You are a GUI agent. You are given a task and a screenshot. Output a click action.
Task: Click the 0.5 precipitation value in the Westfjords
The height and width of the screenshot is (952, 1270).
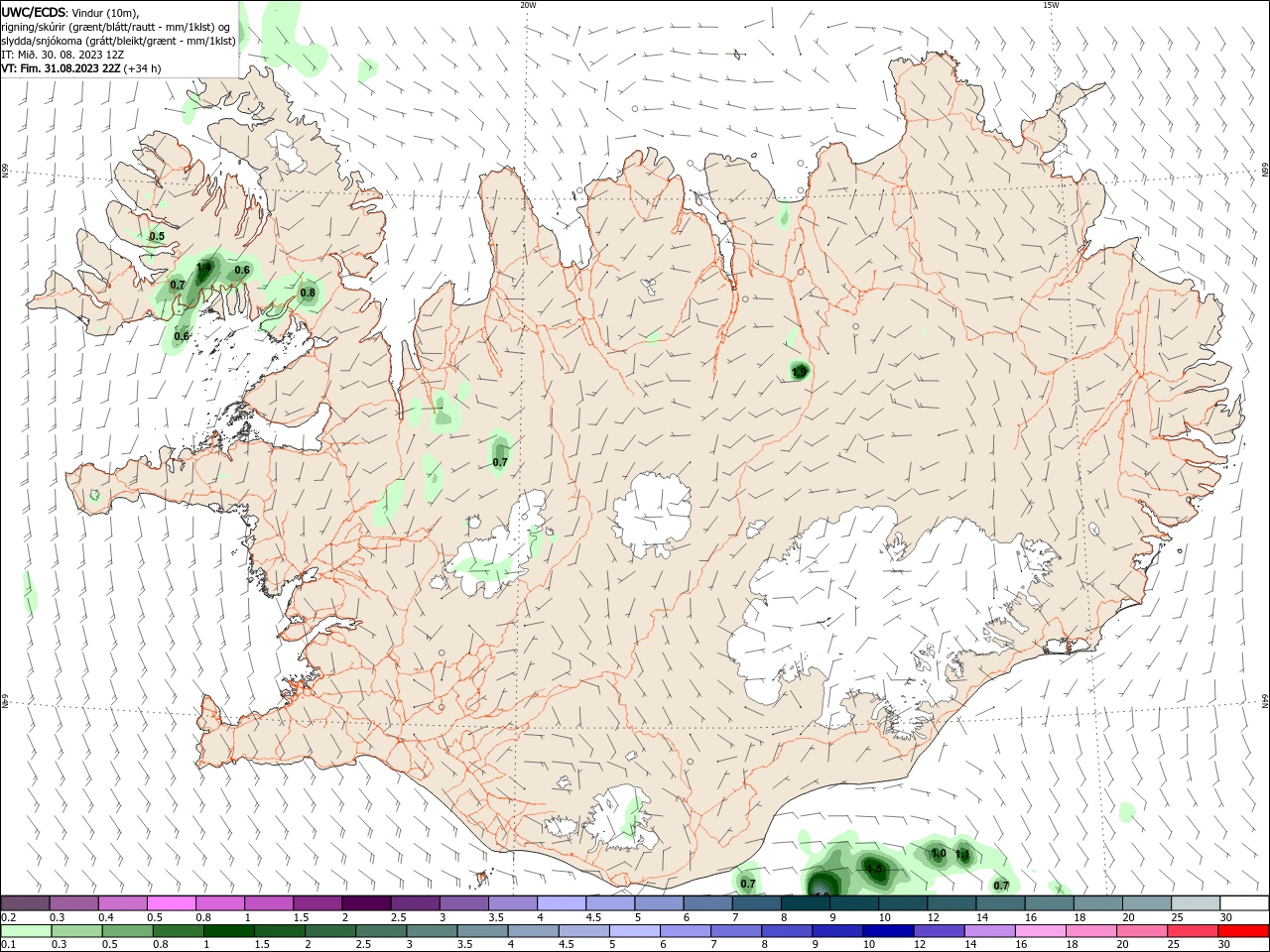click(157, 236)
